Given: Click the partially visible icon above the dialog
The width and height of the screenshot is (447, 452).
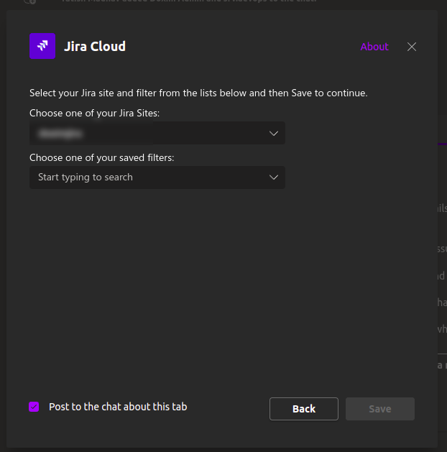Looking at the screenshot, I should [30, 2].
